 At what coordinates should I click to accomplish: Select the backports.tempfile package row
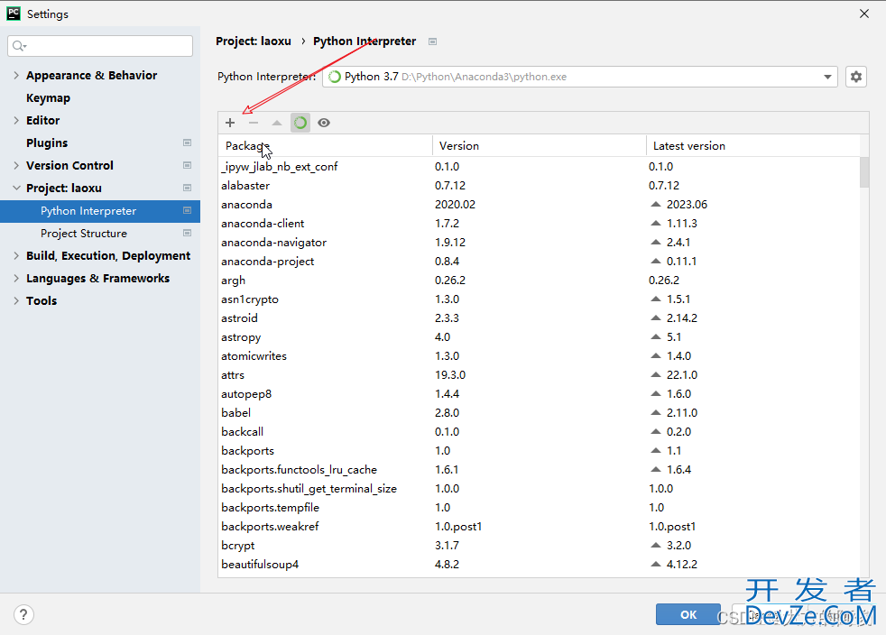[x=539, y=507]
